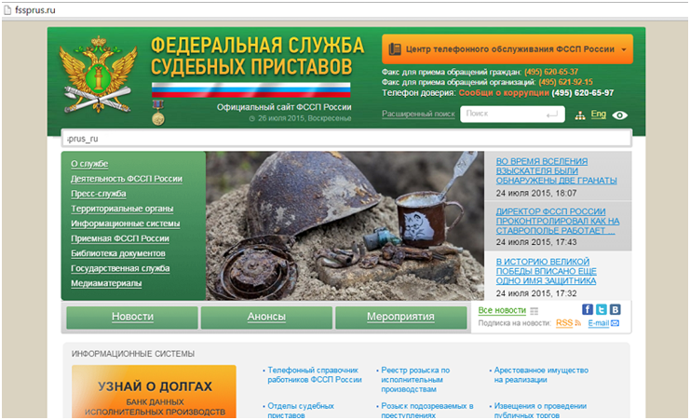Click the FSSP double-headed eagle emblem
Image resolution: width=690 pixels, height=420 pixels.
point(98,79)
